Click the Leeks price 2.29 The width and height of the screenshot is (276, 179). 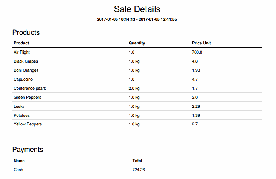coord(196,106)
